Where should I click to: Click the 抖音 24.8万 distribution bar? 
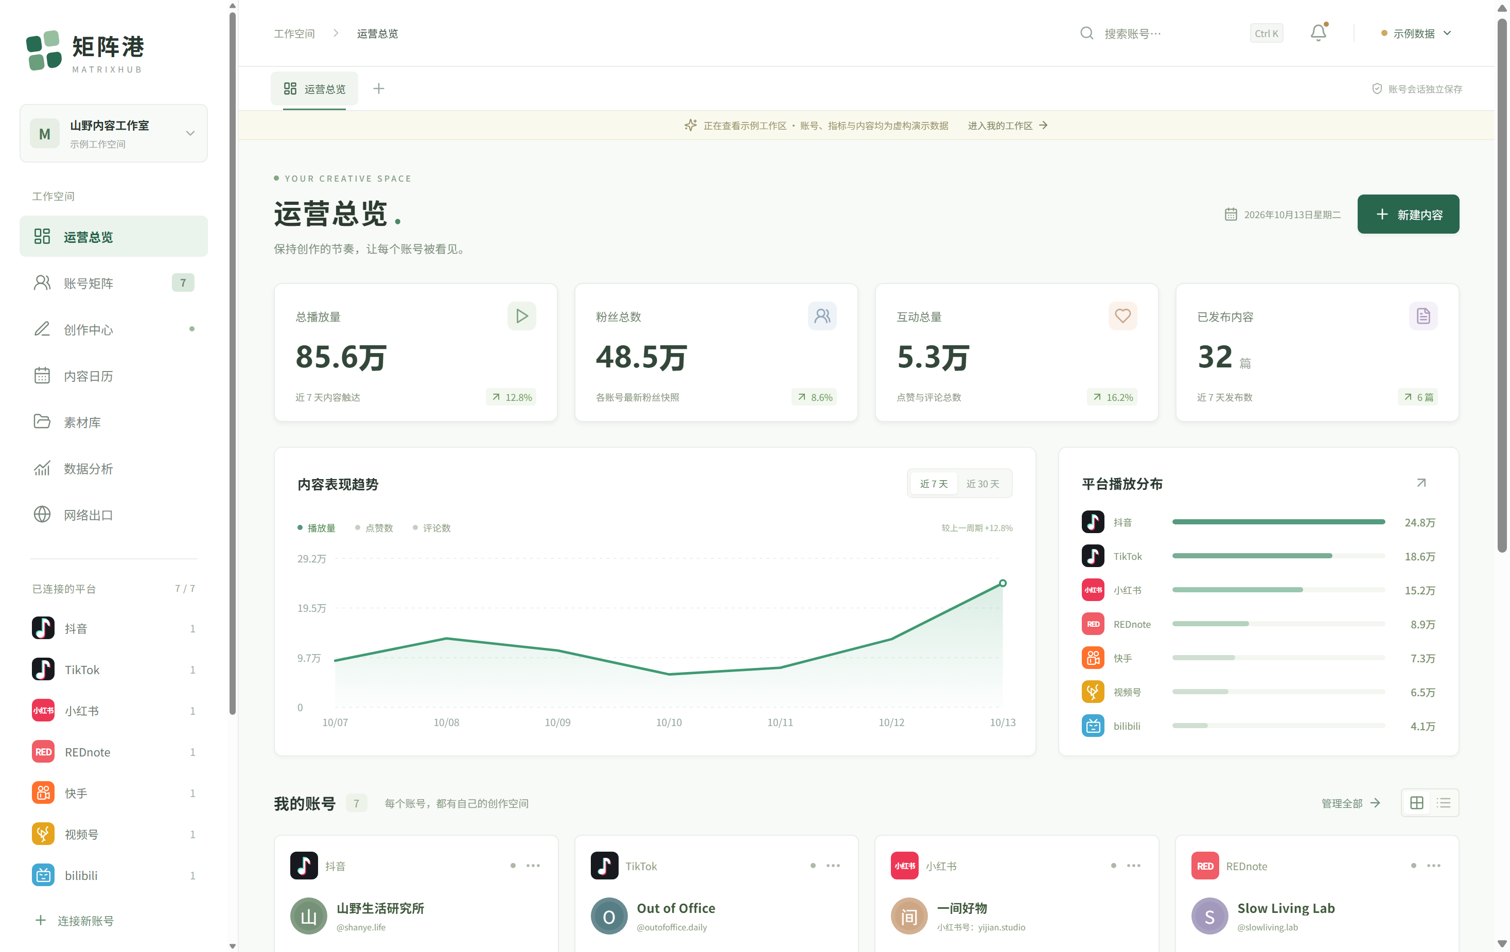pyautogui.click(x=1278, y=522)
